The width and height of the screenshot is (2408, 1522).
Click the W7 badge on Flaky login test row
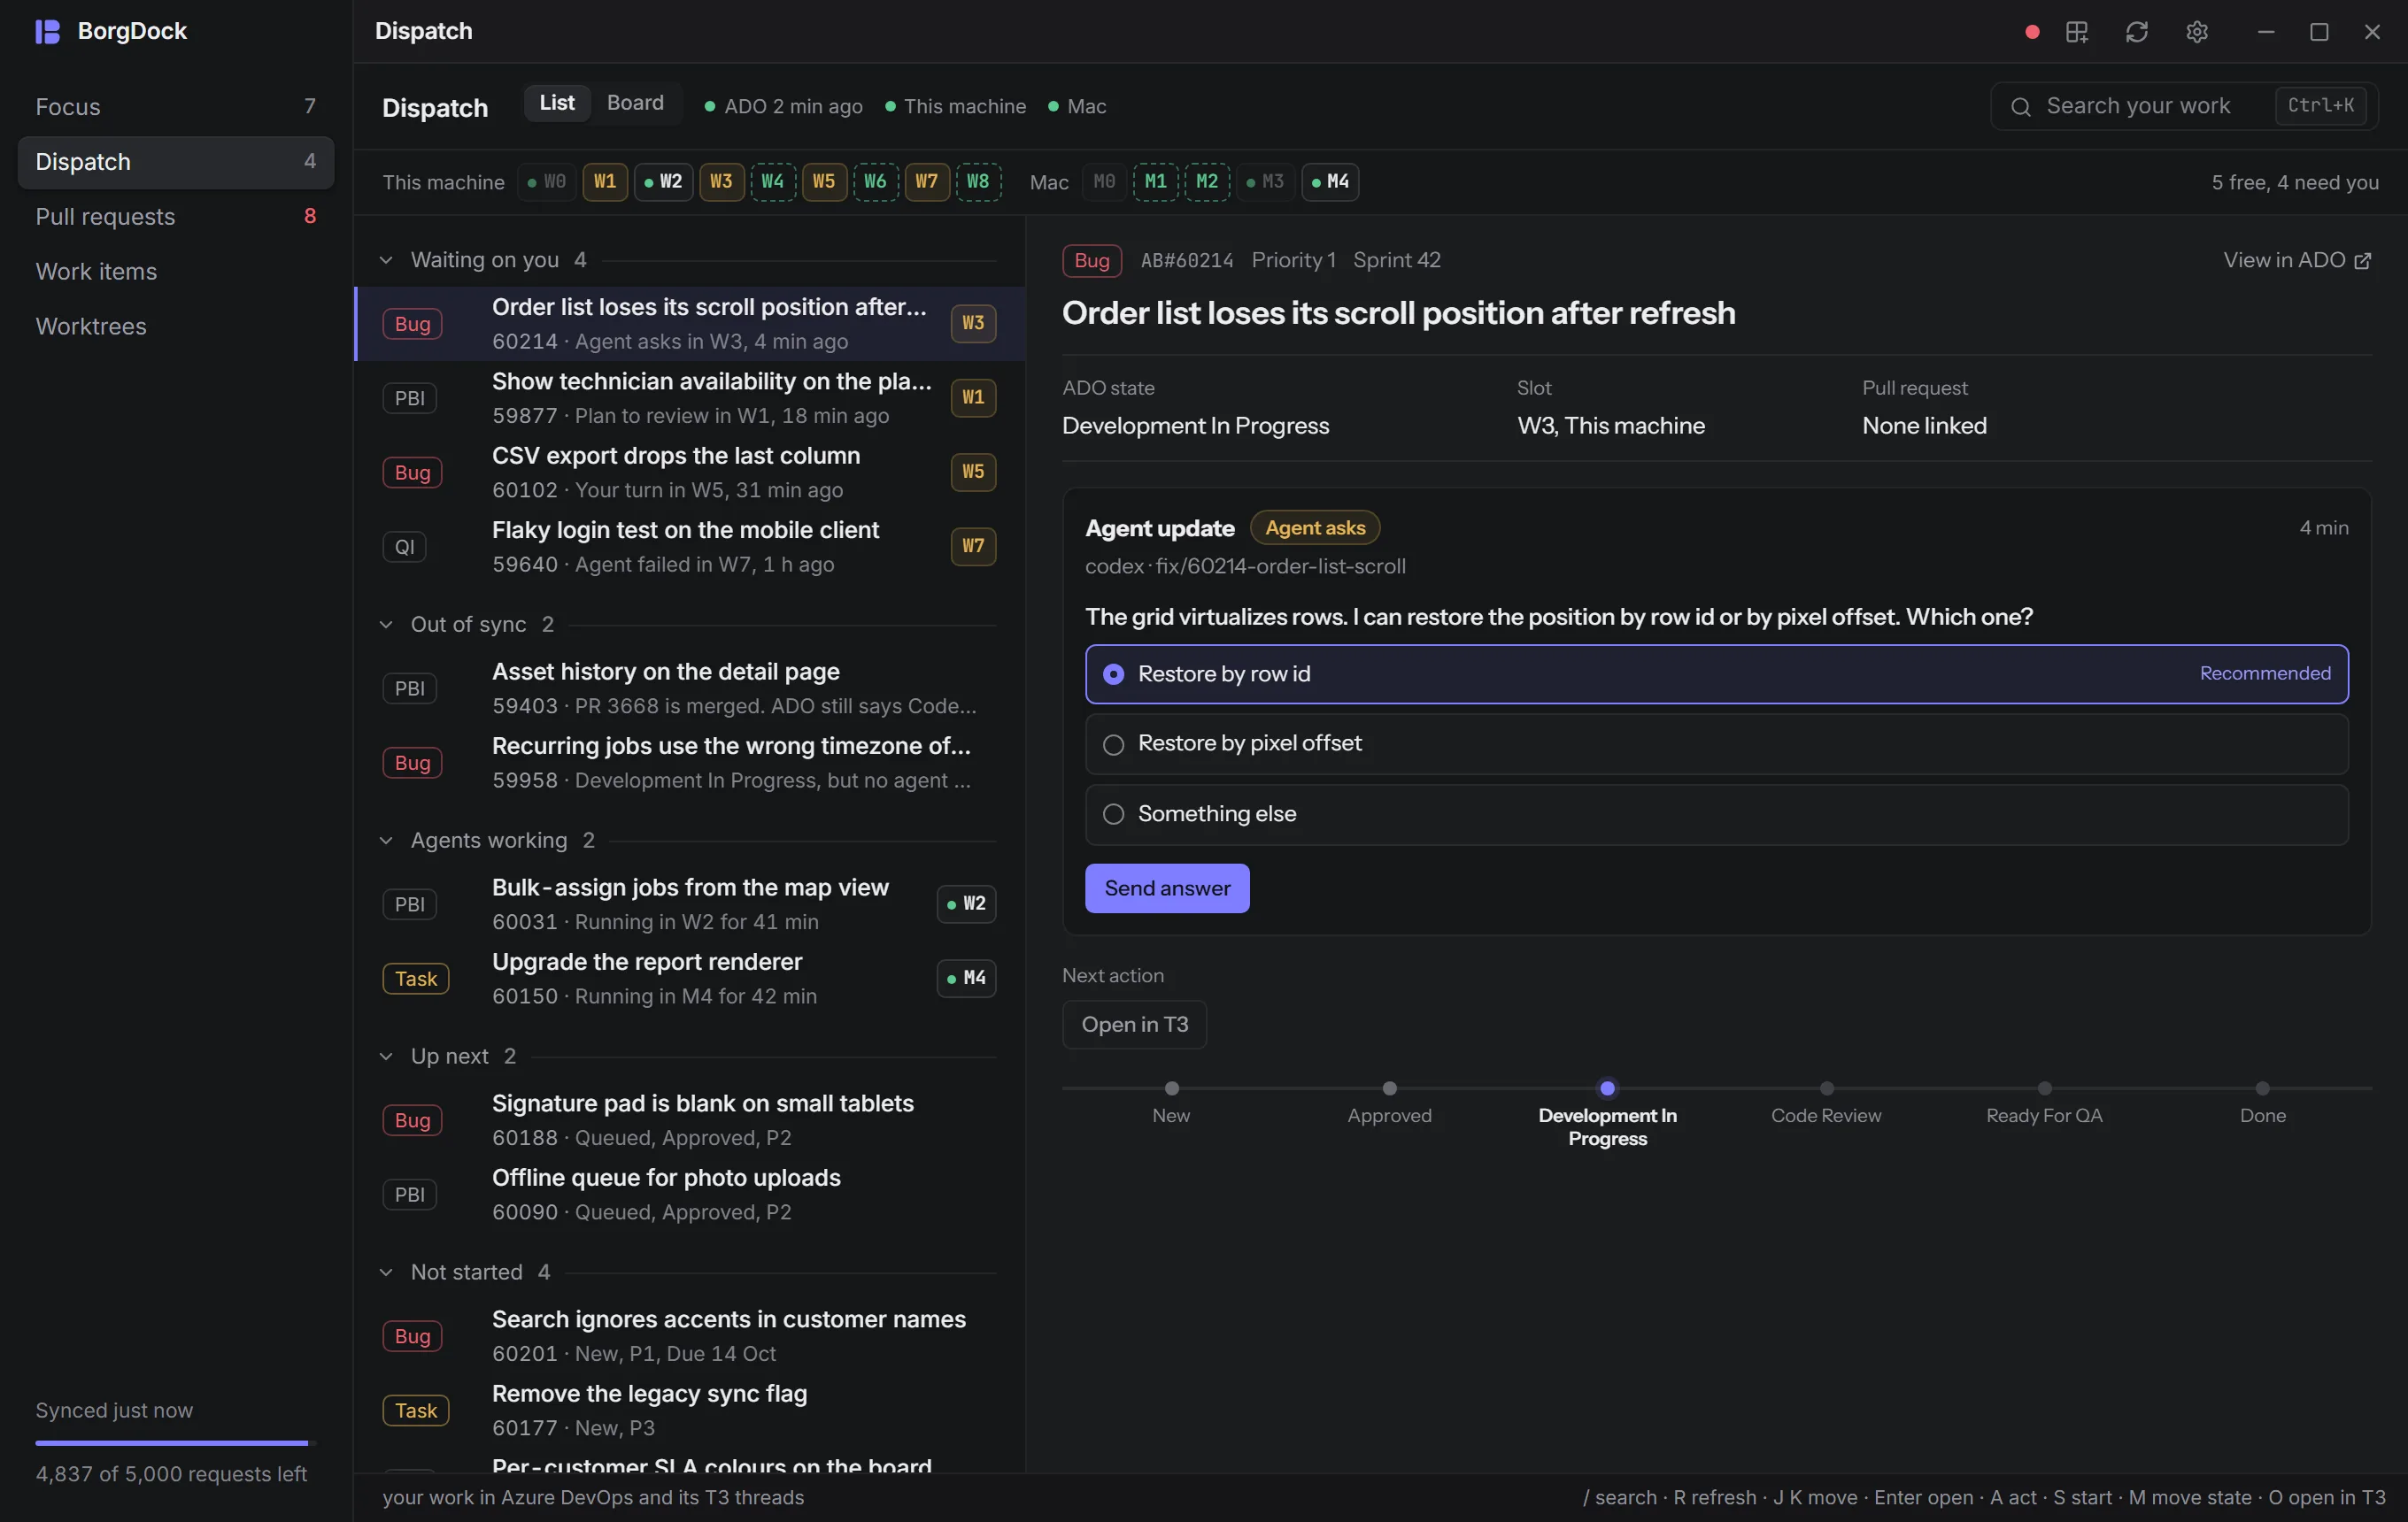tap(973, 546)
